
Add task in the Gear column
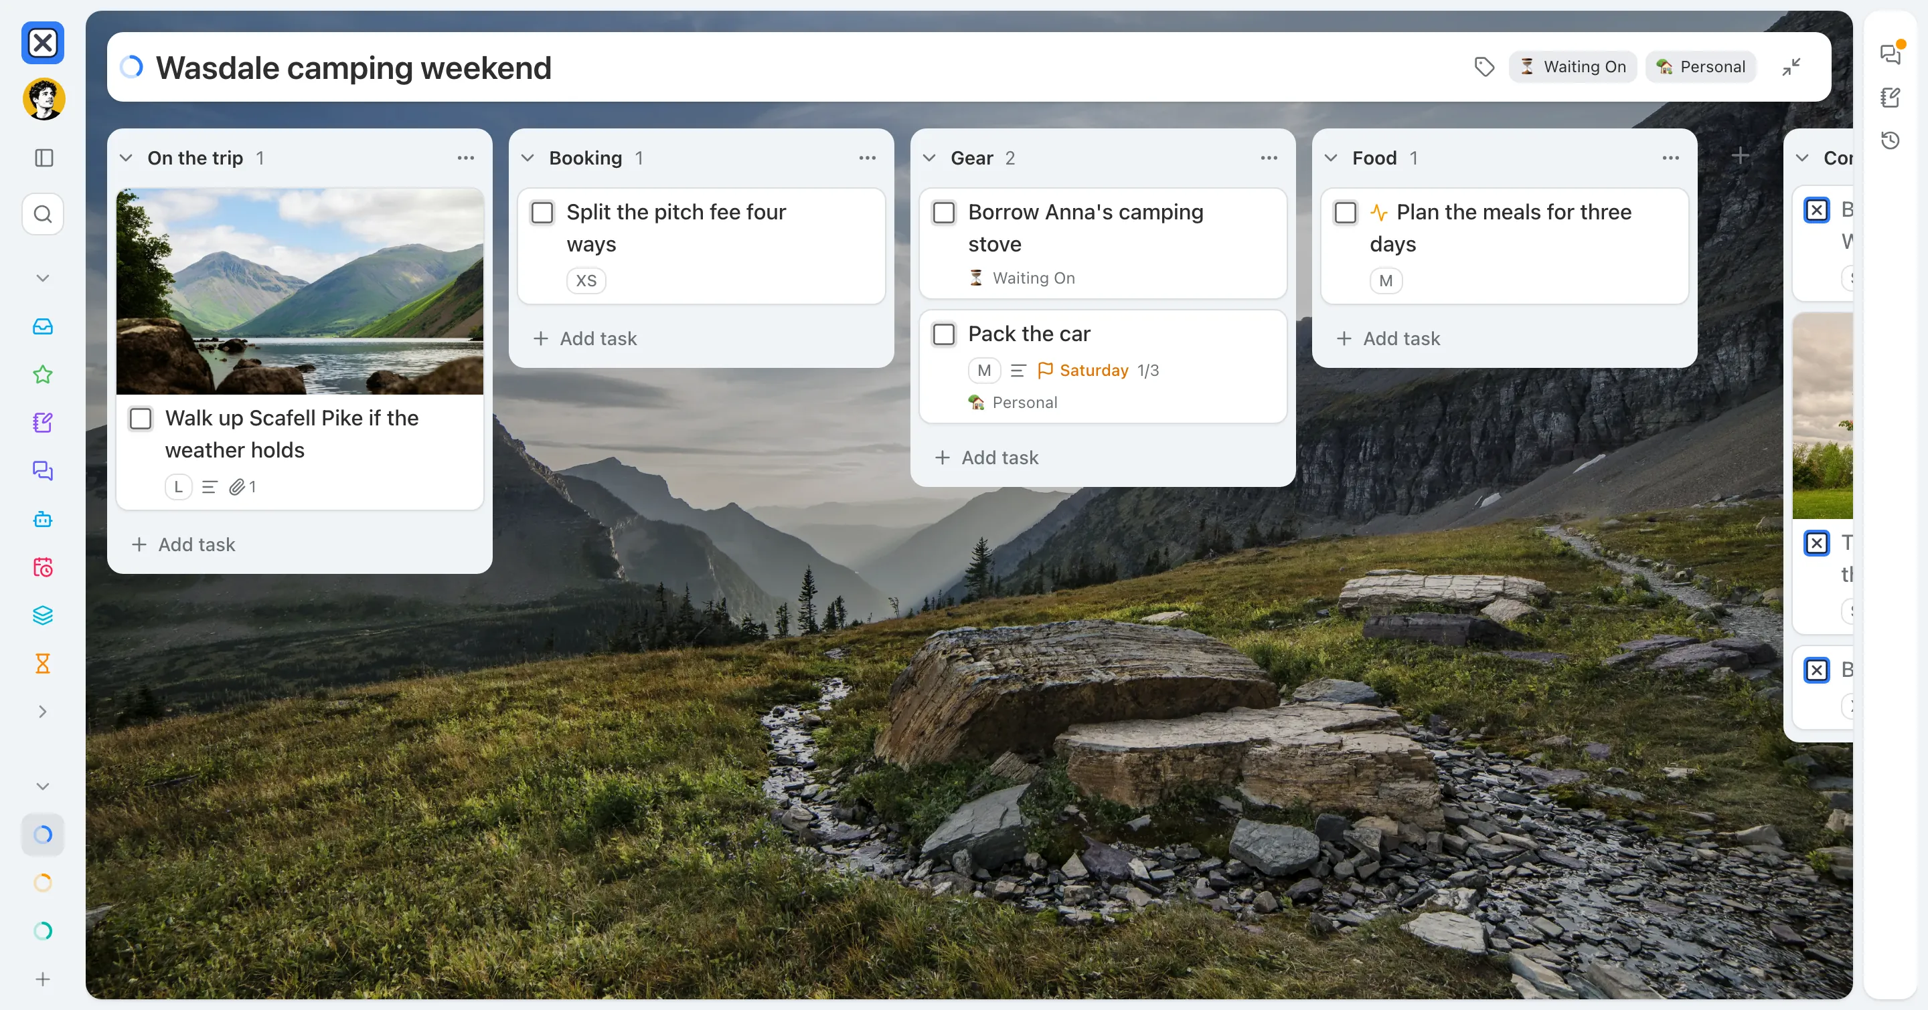(987, 458)
